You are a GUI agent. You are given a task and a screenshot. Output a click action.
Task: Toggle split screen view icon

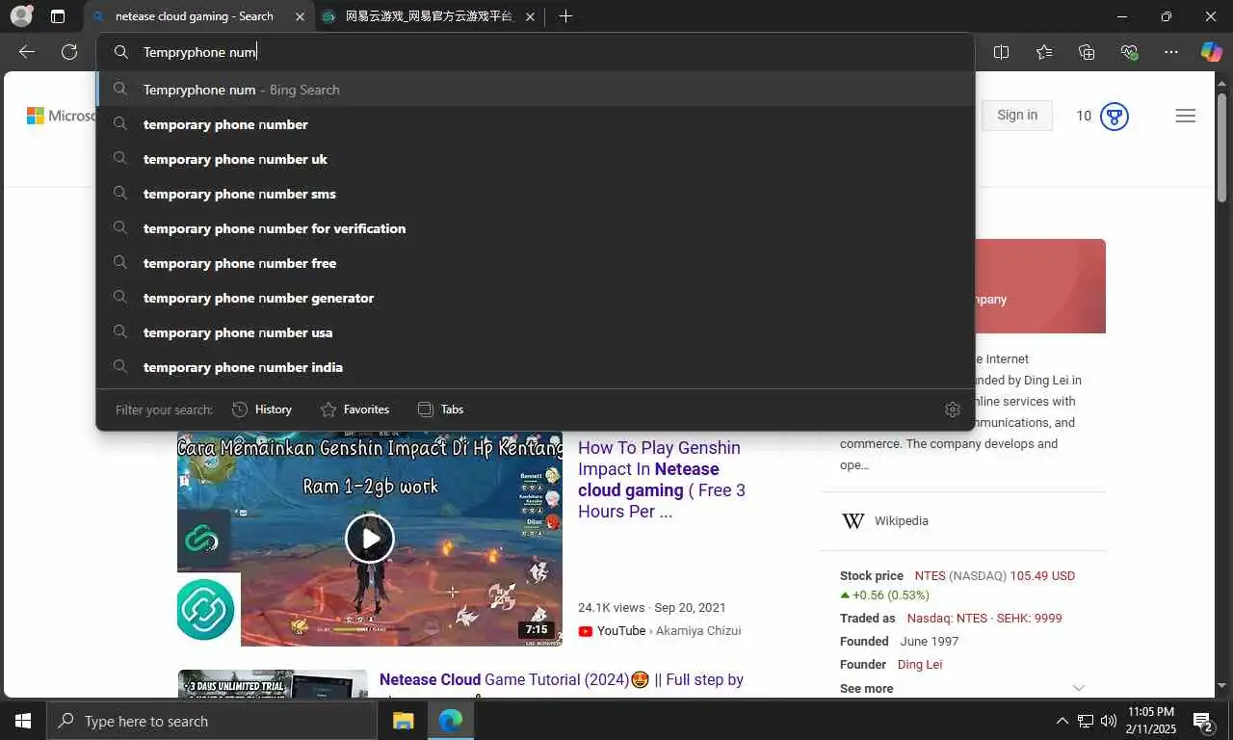[x=1002, y=52]
